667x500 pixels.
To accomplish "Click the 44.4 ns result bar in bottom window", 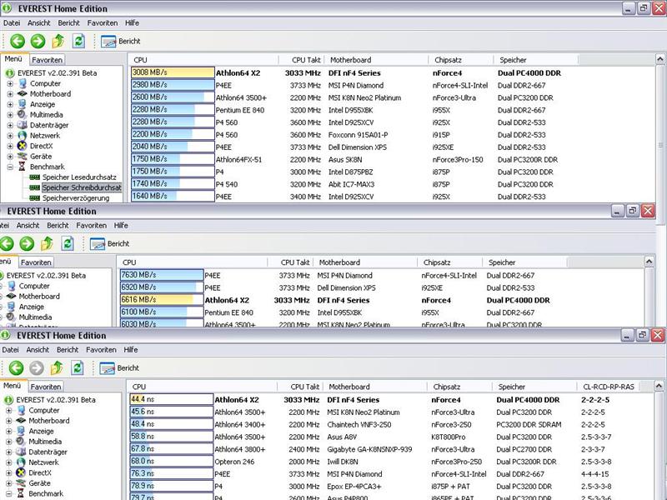I will click(172, 399).
